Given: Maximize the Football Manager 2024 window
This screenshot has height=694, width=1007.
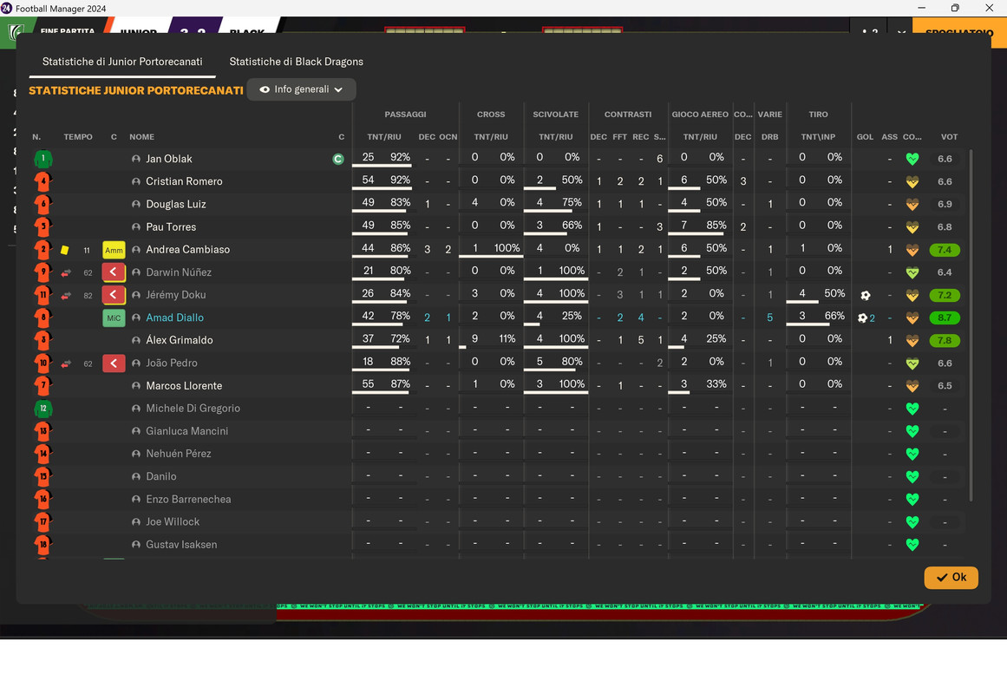Looking at the screenshot, I should [x=955, y=8].
